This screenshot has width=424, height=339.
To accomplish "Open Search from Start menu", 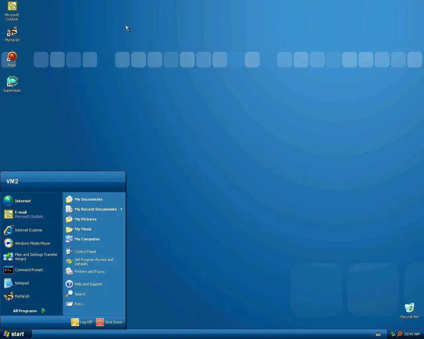I will (94, 294).
